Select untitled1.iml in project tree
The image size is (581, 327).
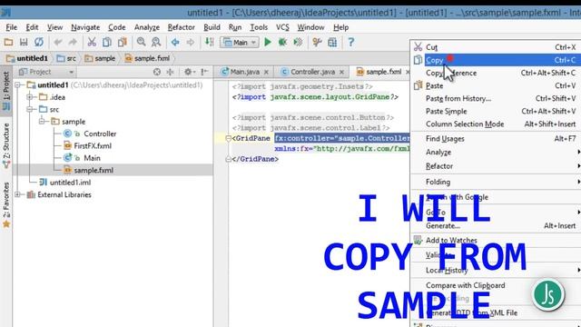click(x=65, y=183)
